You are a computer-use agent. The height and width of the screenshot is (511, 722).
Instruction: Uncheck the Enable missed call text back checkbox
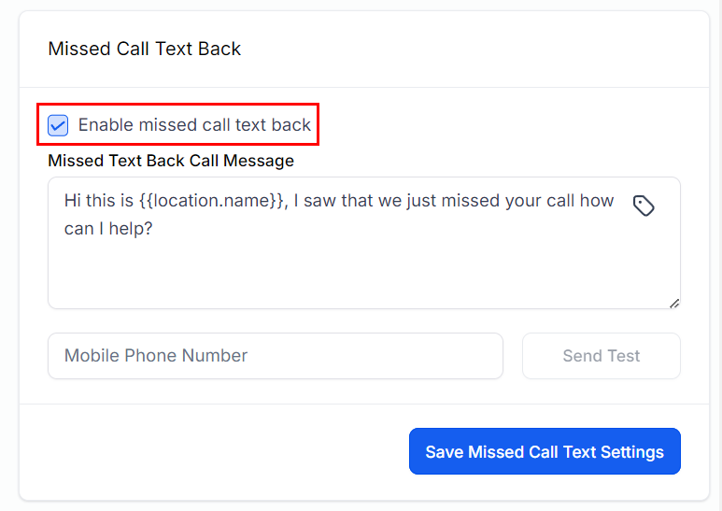58,125
